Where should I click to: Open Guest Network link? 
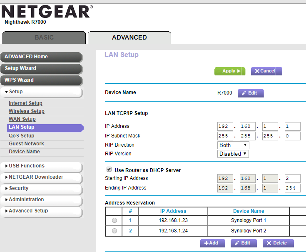(26, 144)
